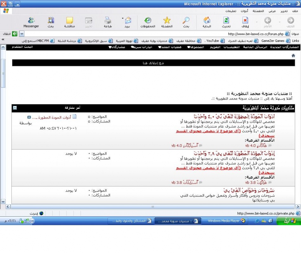Open the Tools (أدوات) menu
Image resolution: width=301 pixels, height=253 pixels.
[x=244, y=11]
